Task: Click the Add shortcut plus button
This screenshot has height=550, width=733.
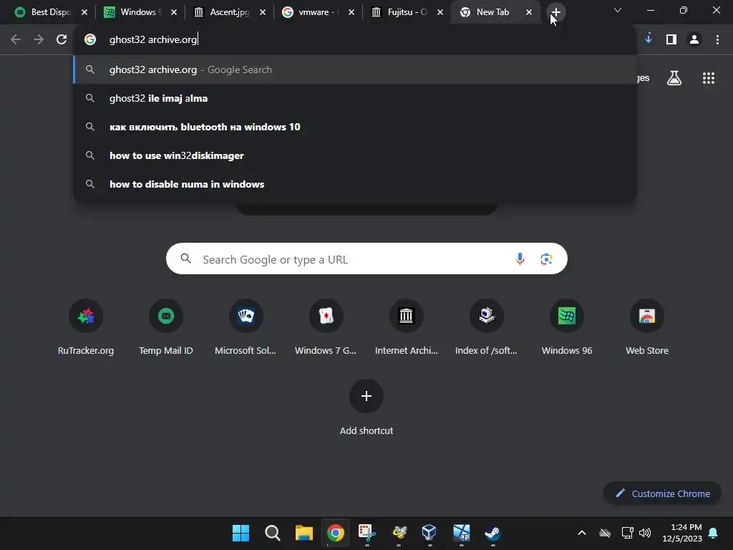Action: click(x=366, y=396)
